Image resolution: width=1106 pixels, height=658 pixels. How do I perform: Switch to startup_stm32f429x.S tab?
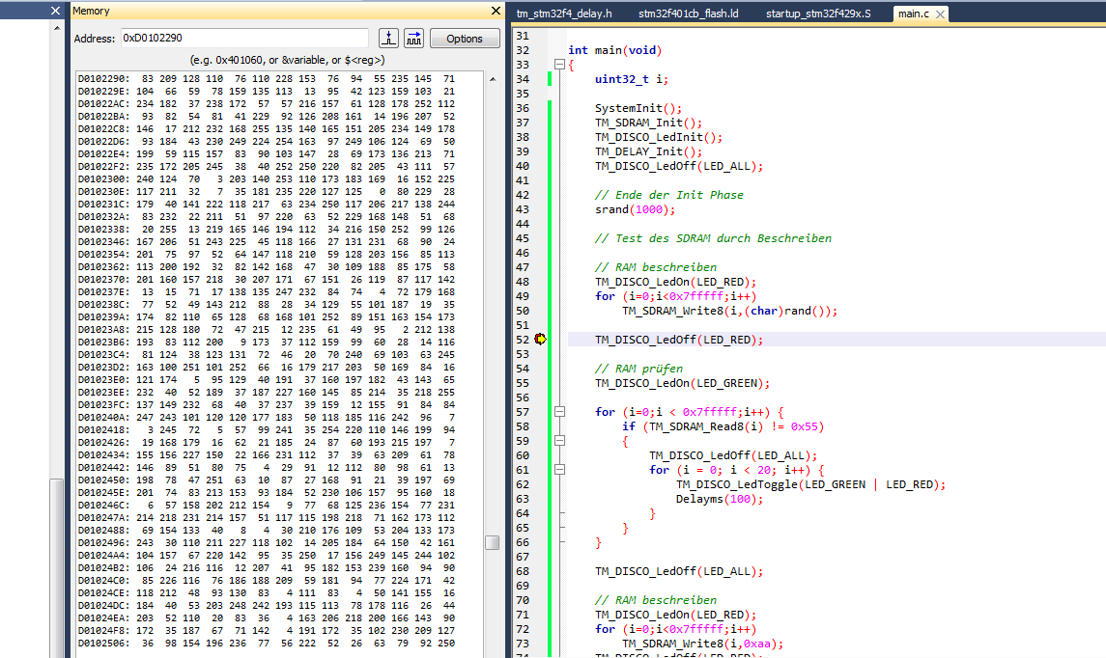[x=817, y=14]
